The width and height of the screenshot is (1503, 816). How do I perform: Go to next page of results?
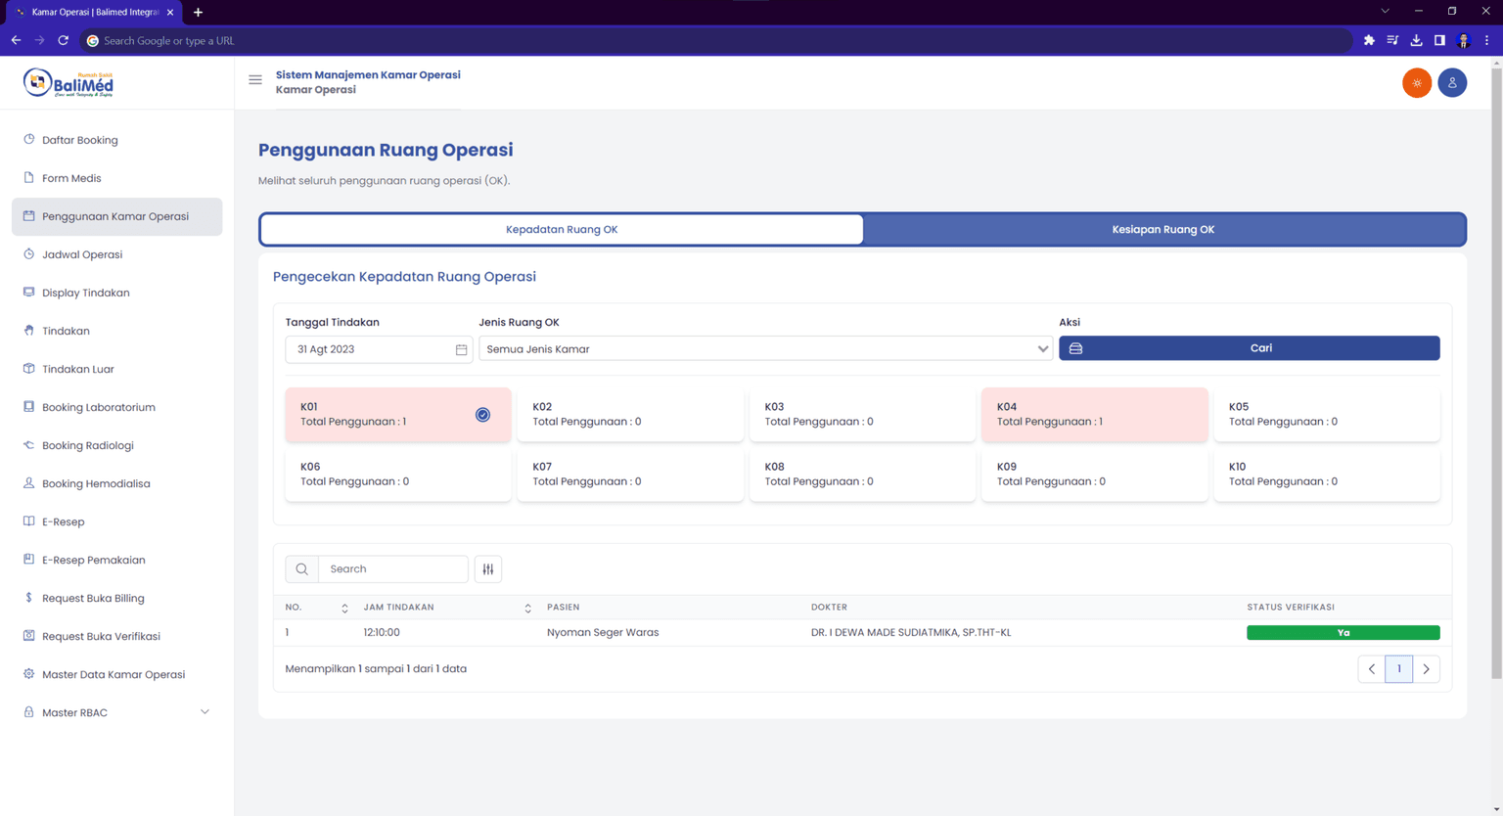(1426, 669)
